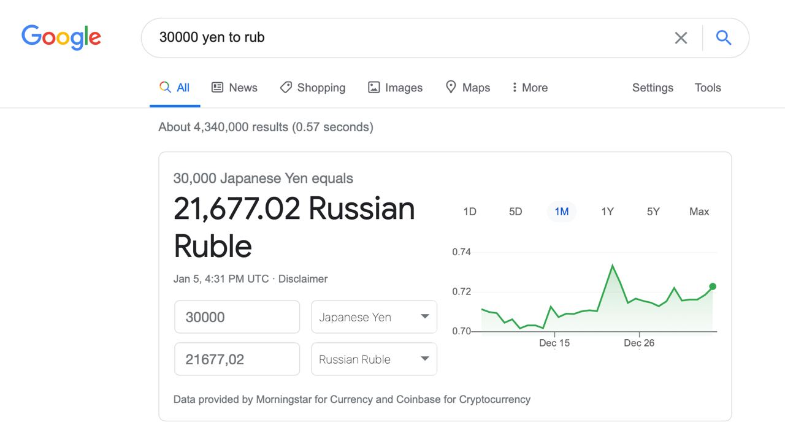Image resolution: width=785 pixels, height=433 pixels.
Task: Open the Maps tab
Action: click(x=467, y=88)
